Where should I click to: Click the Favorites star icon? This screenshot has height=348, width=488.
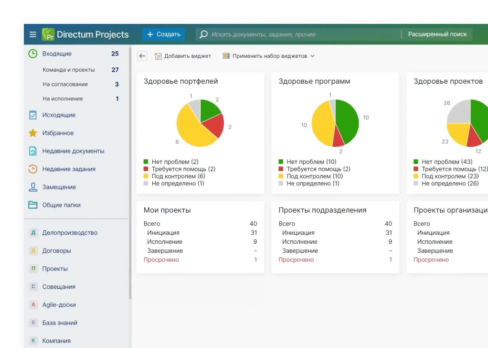click(33, 133)
